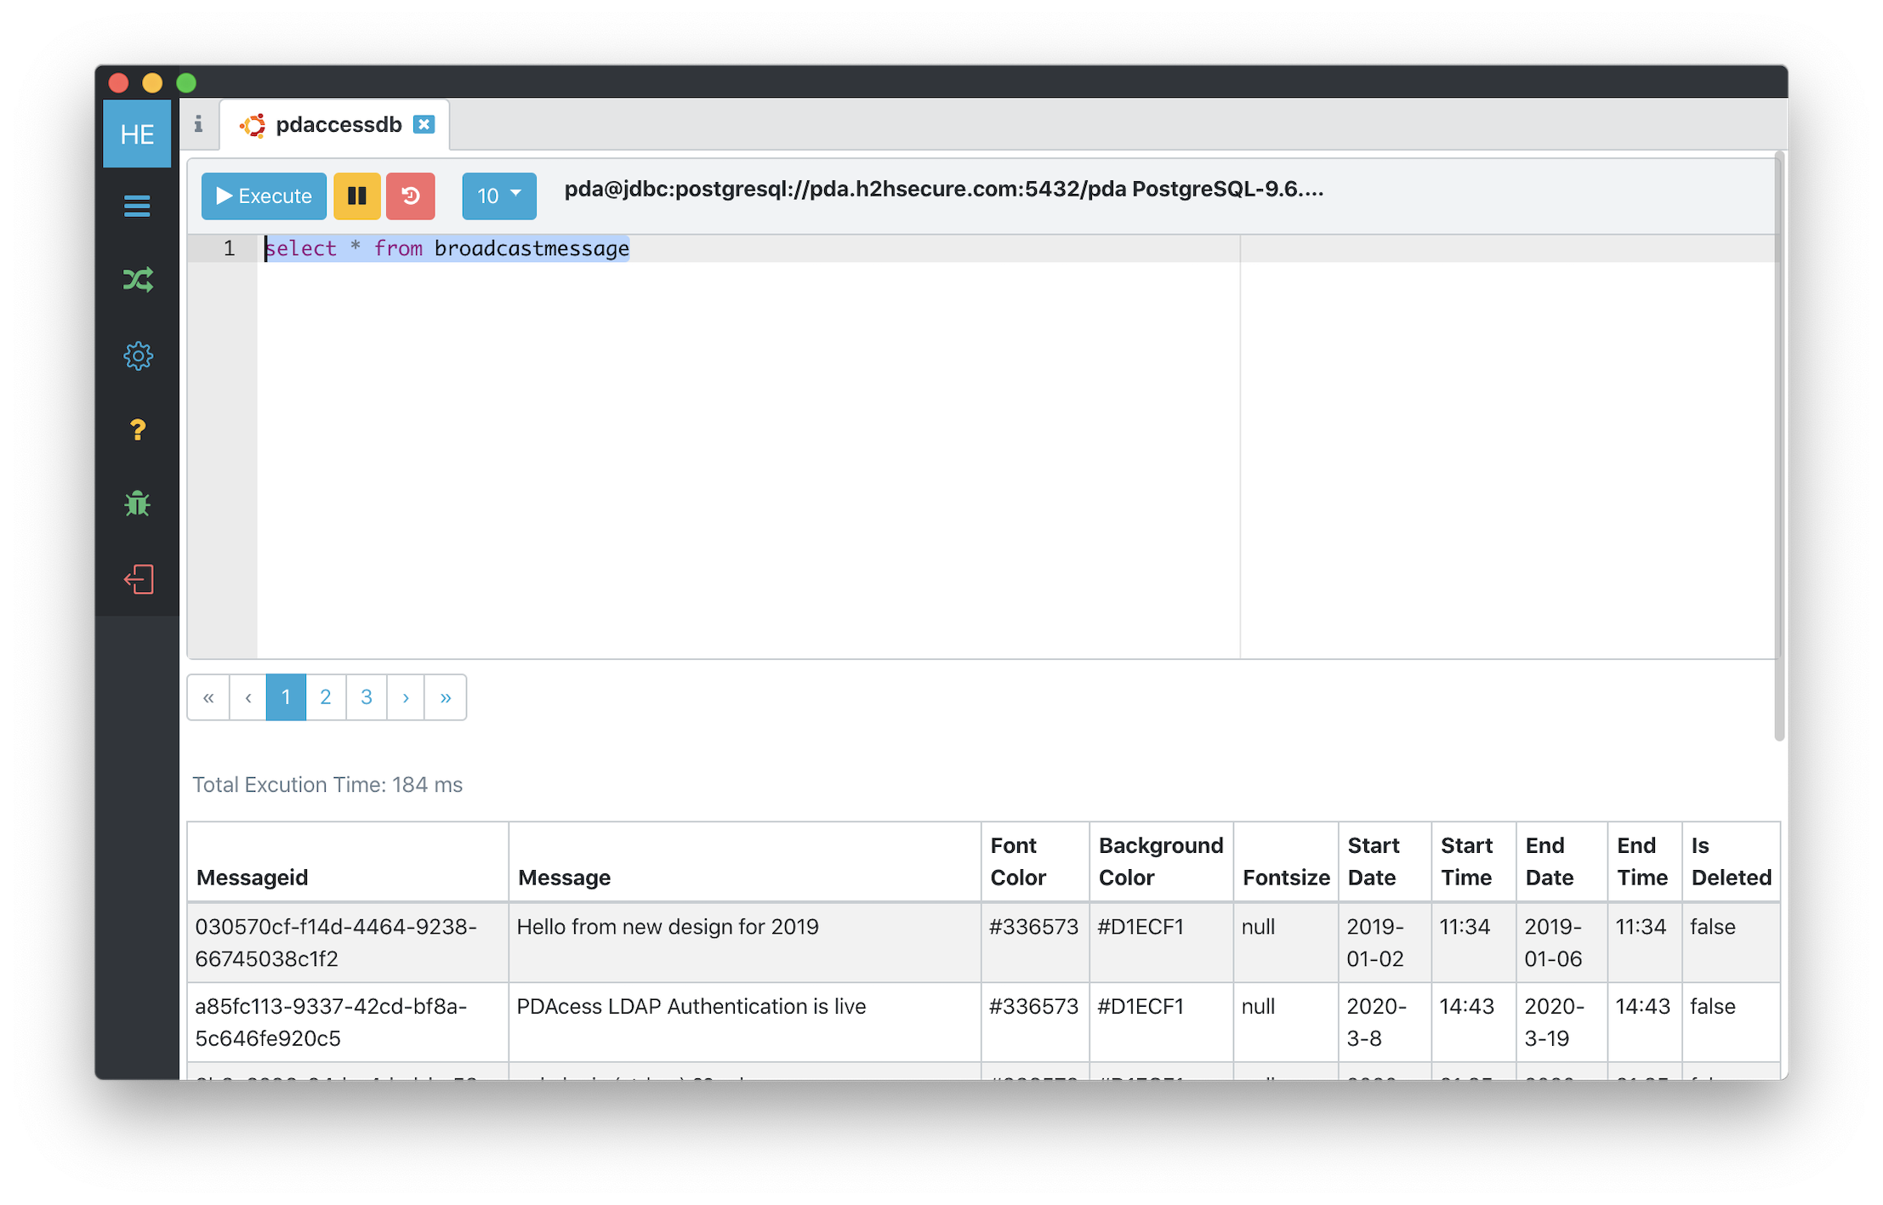This screenshot has width=1883, height=1205.
Task: Go to next results page with right arrow
Action: tap(406, 696)
